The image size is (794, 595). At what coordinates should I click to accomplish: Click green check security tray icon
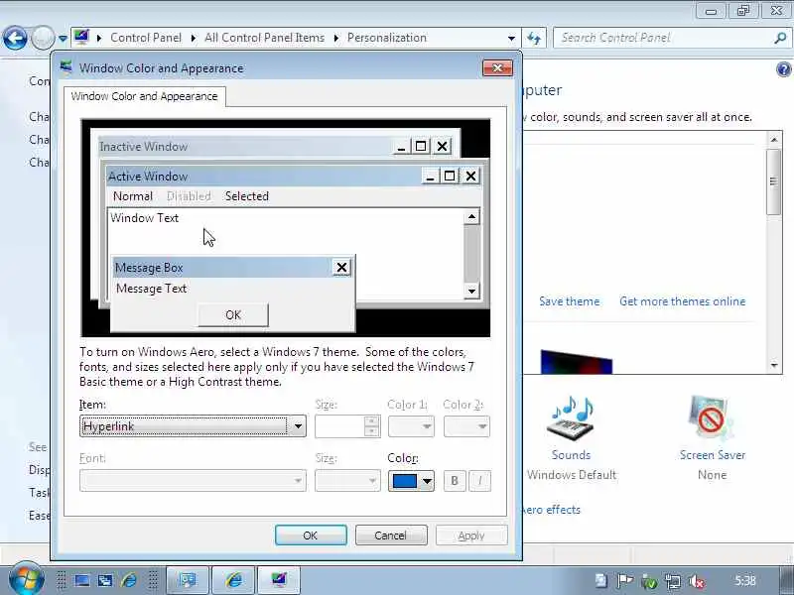649,581
